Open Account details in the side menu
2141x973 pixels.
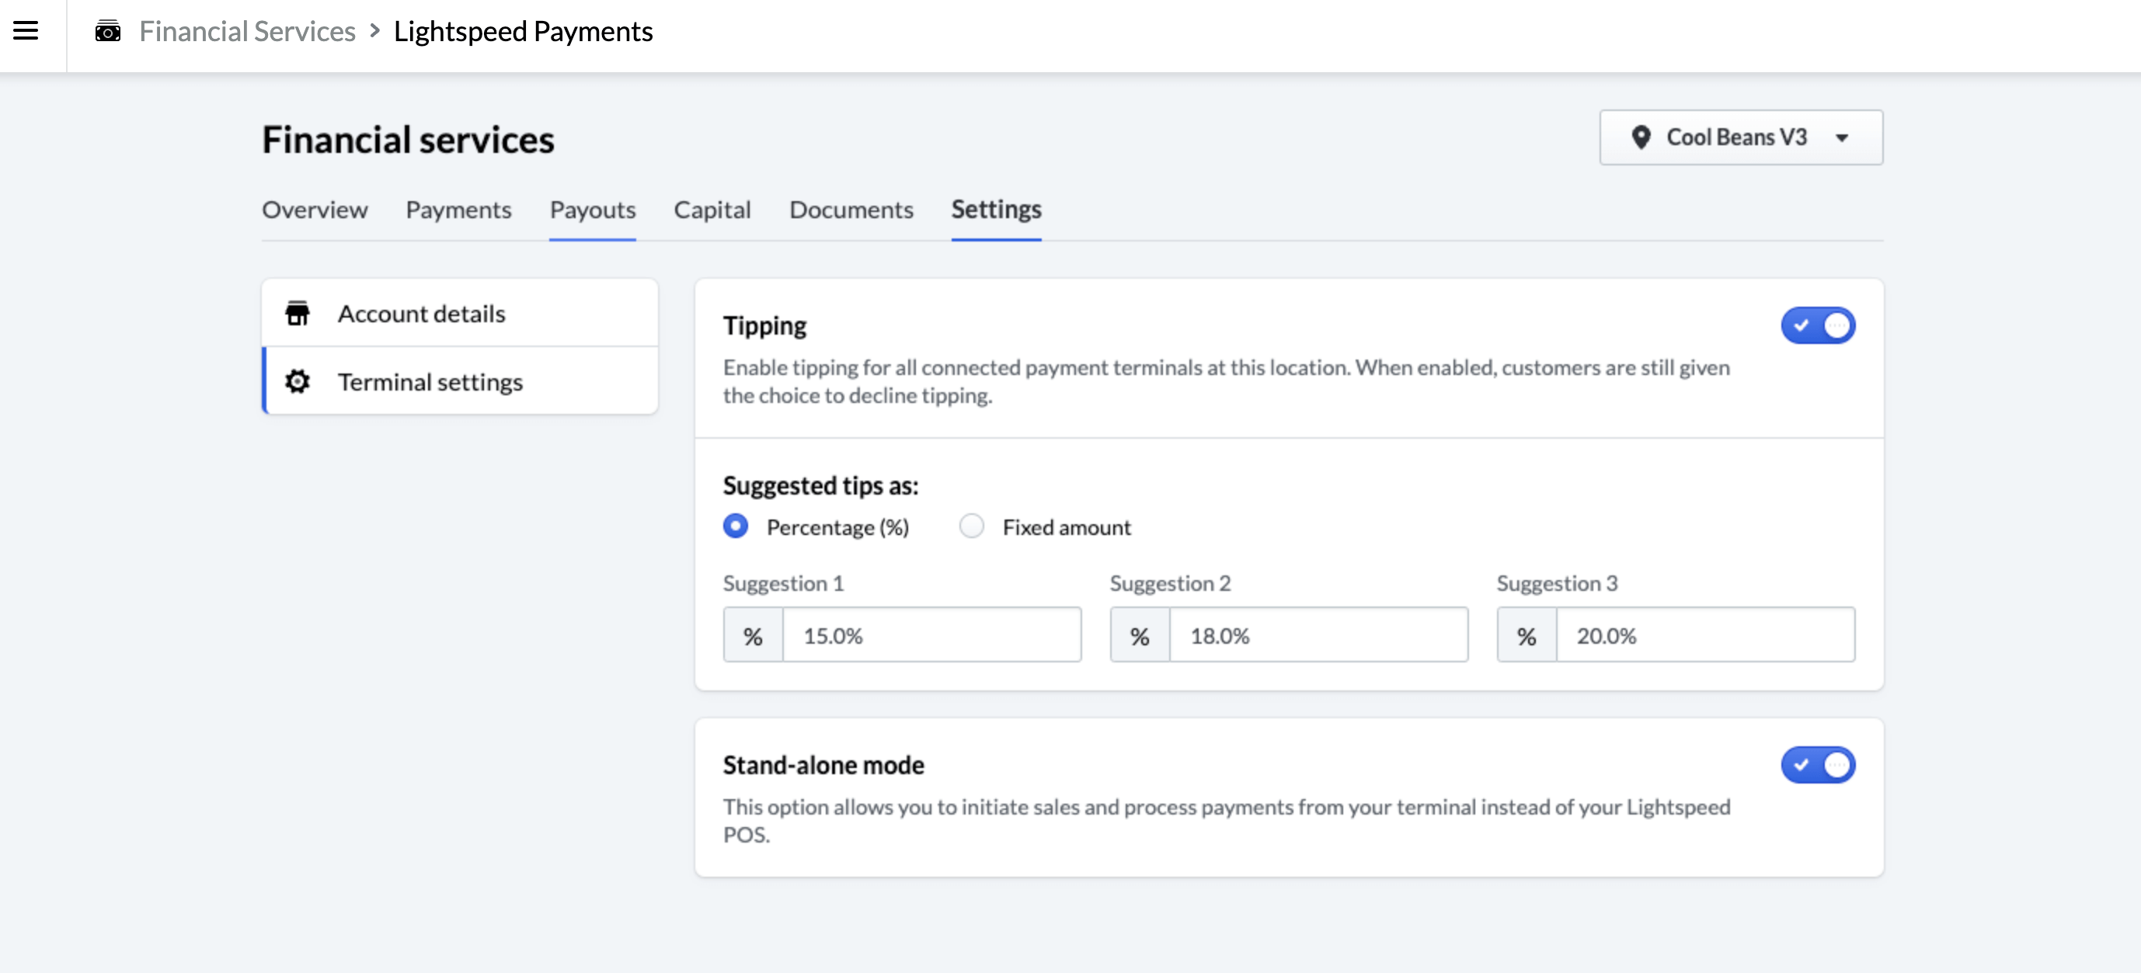point(460,313)
